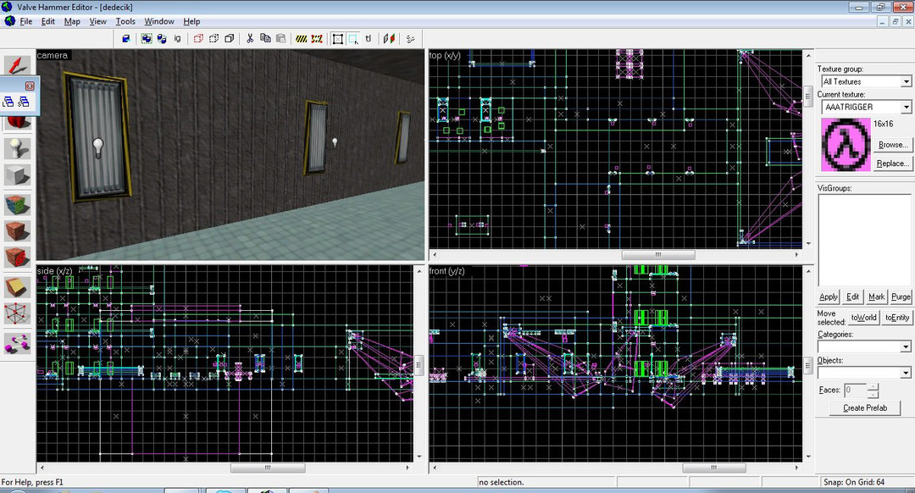Click the side view vertical scrollbar thumb

pyautogui.click(x=419, y=365)
